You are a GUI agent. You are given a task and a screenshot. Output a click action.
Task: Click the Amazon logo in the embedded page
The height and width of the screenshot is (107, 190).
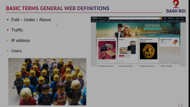[95, 18]
